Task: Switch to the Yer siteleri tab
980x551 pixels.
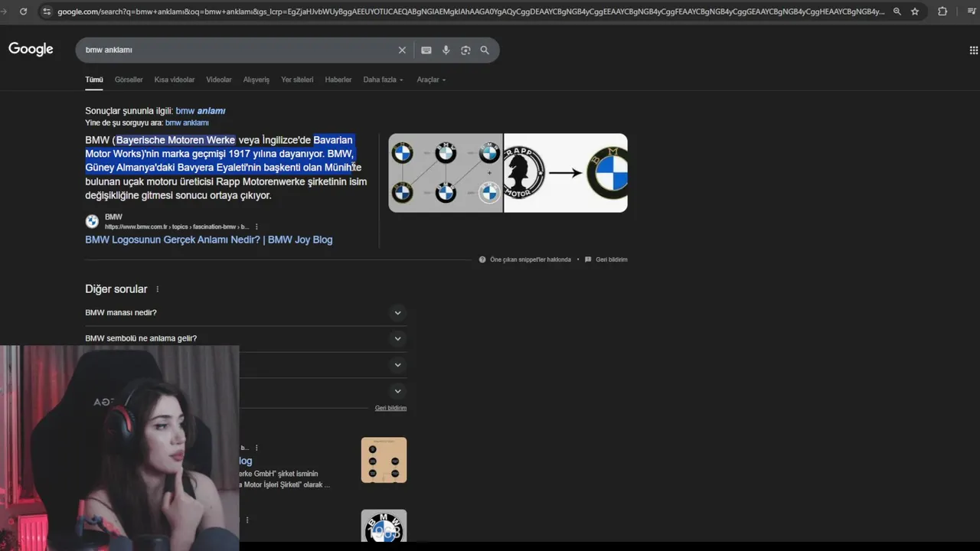Action: (x=297, y=80)
